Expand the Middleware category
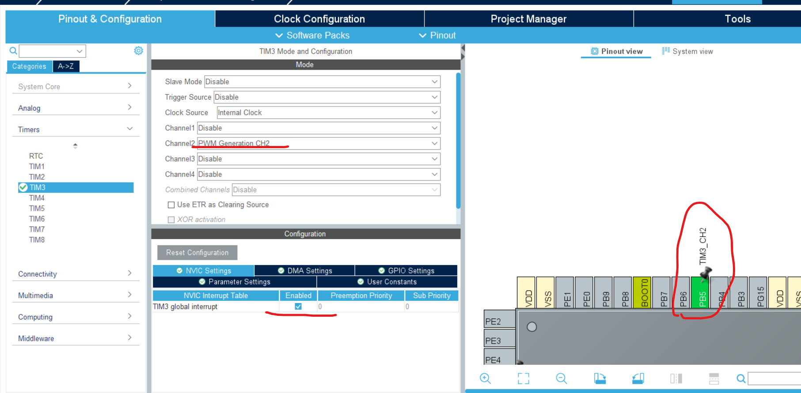 pyautogui.click(x=76, y=338)
